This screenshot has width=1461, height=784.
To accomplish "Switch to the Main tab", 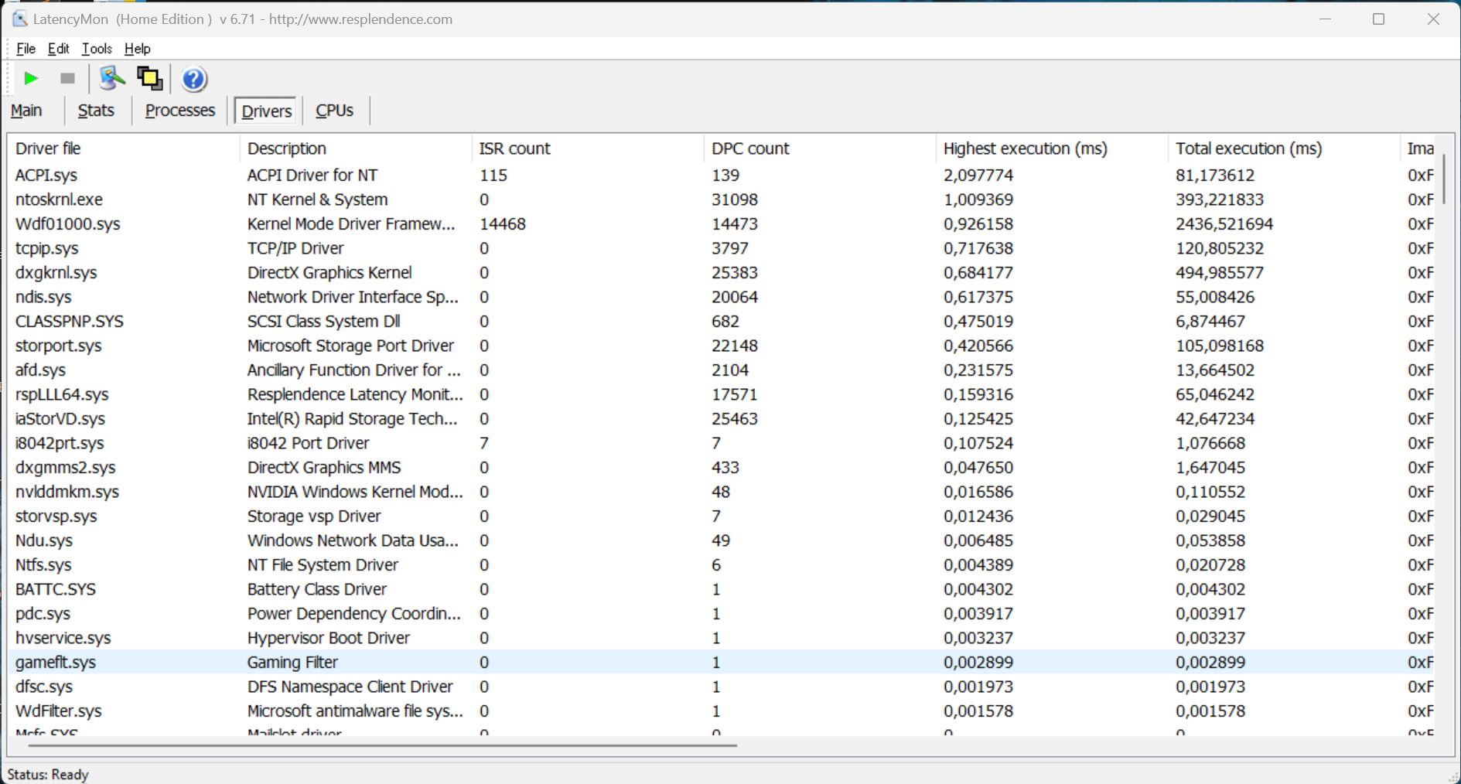I will coord(26,111).
